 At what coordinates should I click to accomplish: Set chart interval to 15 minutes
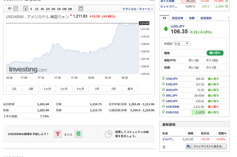[37, 9]
